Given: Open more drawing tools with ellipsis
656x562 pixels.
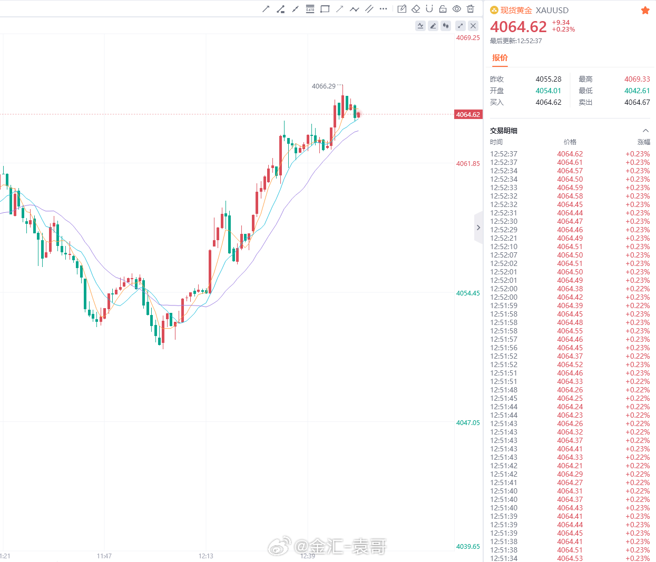Looking at the screenshot, I should pyautogui.click(x=383, y=9).
